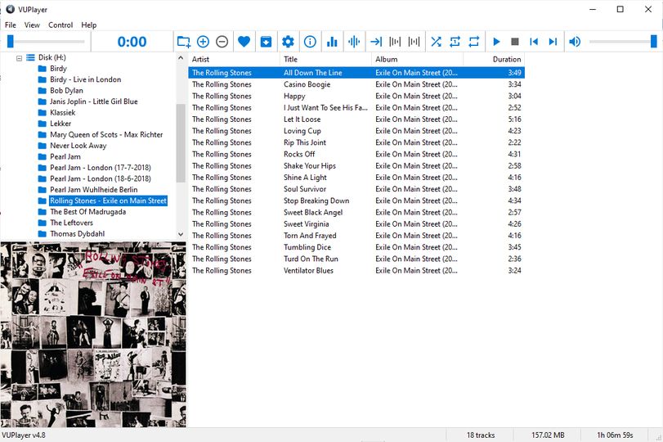Viewport: 663px width, 442px height.
Task: Select The Leftovers folder
Action: 71,223
